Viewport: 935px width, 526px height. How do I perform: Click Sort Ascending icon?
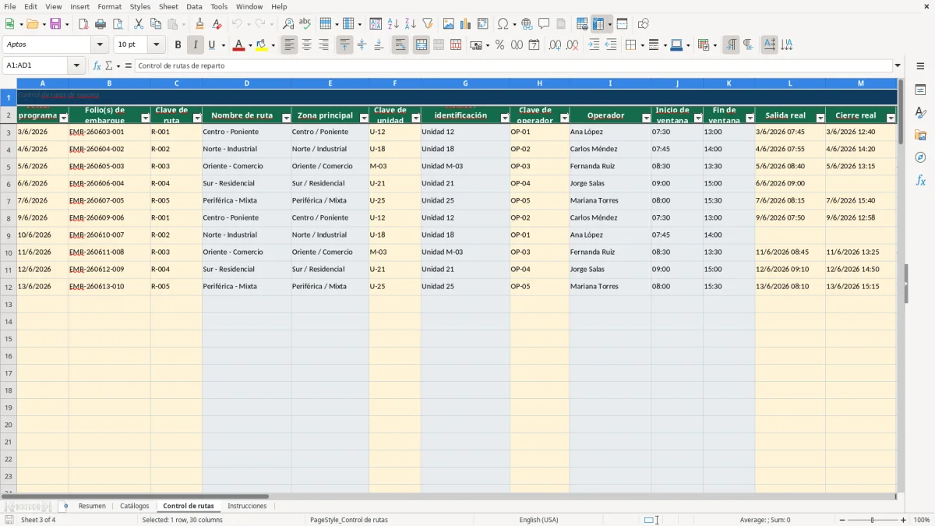point(393,24)
